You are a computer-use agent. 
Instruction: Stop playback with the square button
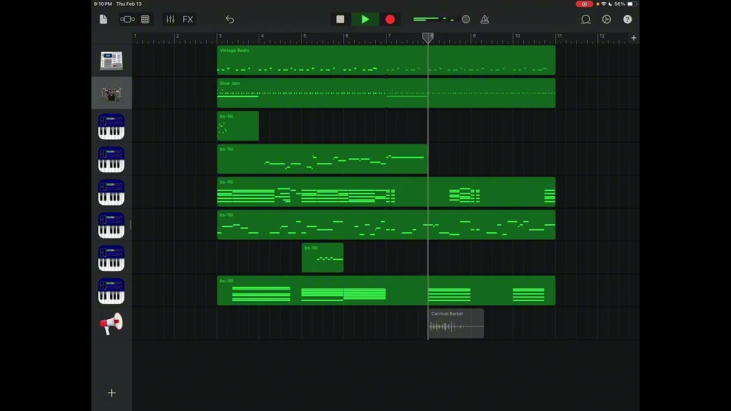point(340,19)
